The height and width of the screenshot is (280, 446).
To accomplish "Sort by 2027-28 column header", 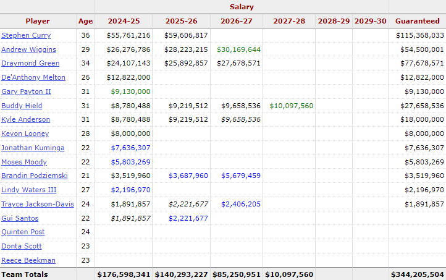I will click(289, 21).
